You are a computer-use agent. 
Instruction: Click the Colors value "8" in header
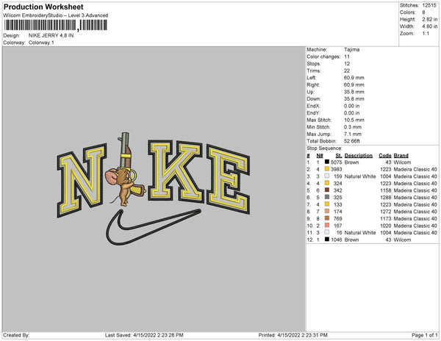pos(423,12)
